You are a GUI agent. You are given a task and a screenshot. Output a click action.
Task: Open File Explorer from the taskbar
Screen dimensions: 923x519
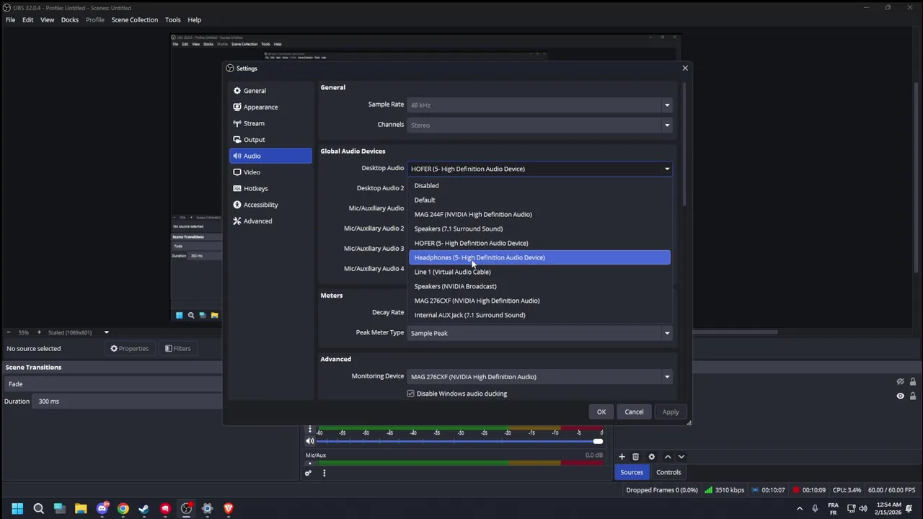(x=81, y=508)
